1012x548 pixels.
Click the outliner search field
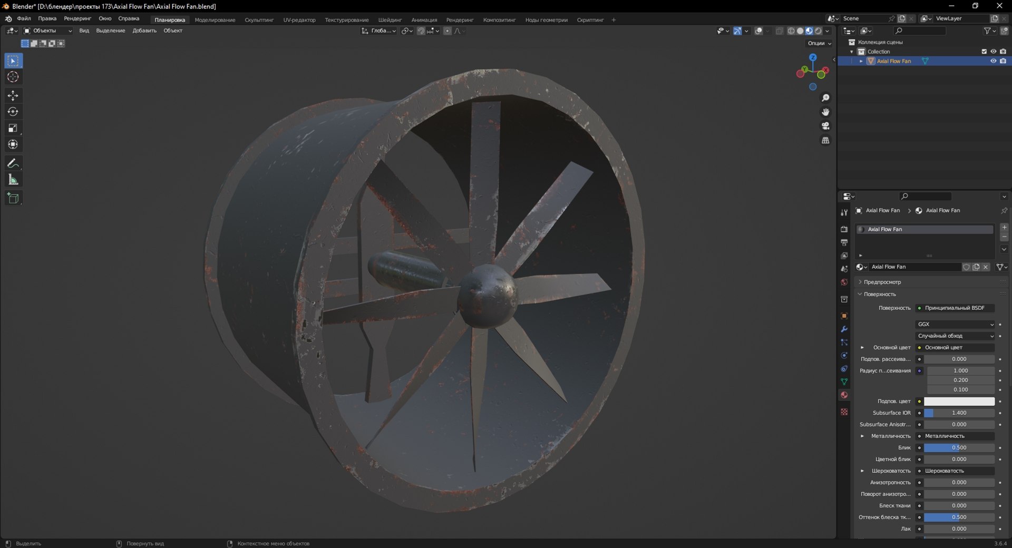point(920,31)
